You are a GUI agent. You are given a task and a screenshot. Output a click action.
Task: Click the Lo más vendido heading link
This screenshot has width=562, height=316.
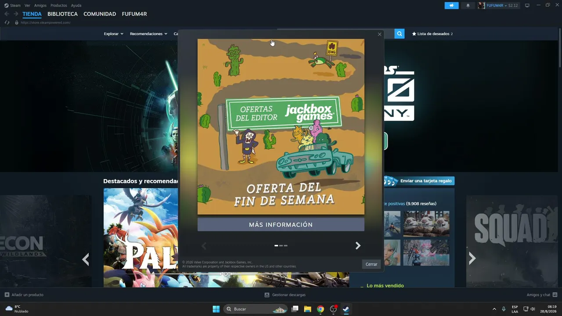[x=385, y=286]
